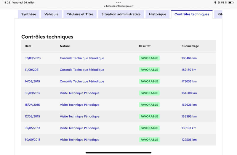Viewport: 237px width, 155px height.
Task: Click the 175036 km mileage value
Action: (x=189, y=81)
